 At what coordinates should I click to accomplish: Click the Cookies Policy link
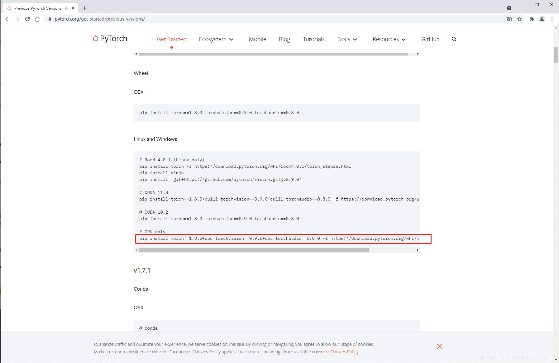[344, 352]
